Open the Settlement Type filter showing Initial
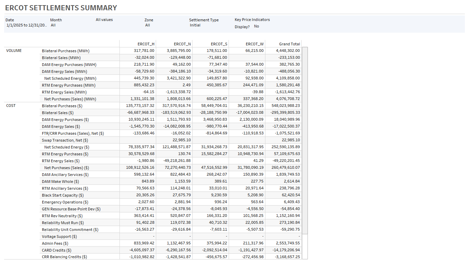The width and height of the screenshot is (469, 264). click(x=195, y=25)
